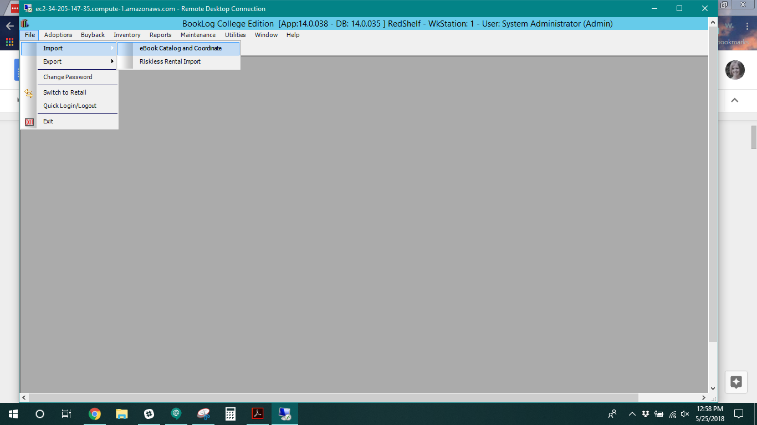Click the Dropbox tray icon

(646, 413)
